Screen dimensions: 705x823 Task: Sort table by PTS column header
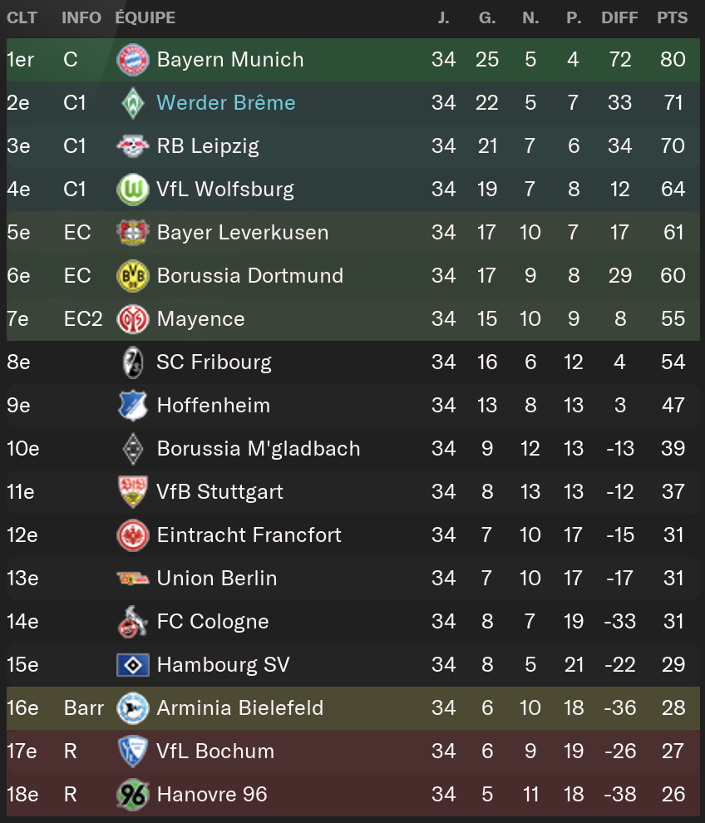pyautogui.click(x=672, y=17)
